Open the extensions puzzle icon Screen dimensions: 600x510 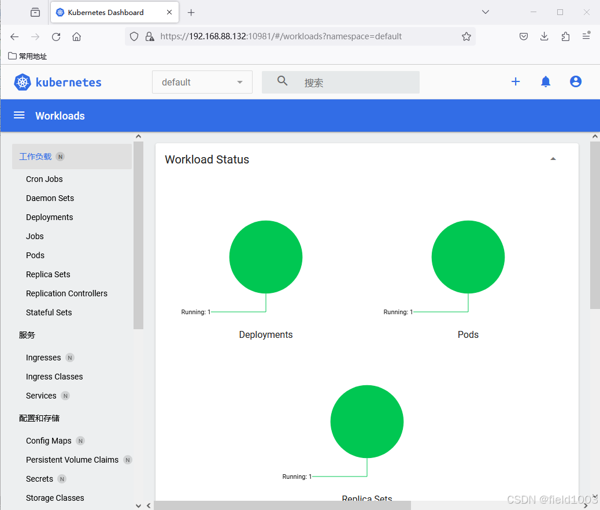[565, 37]
